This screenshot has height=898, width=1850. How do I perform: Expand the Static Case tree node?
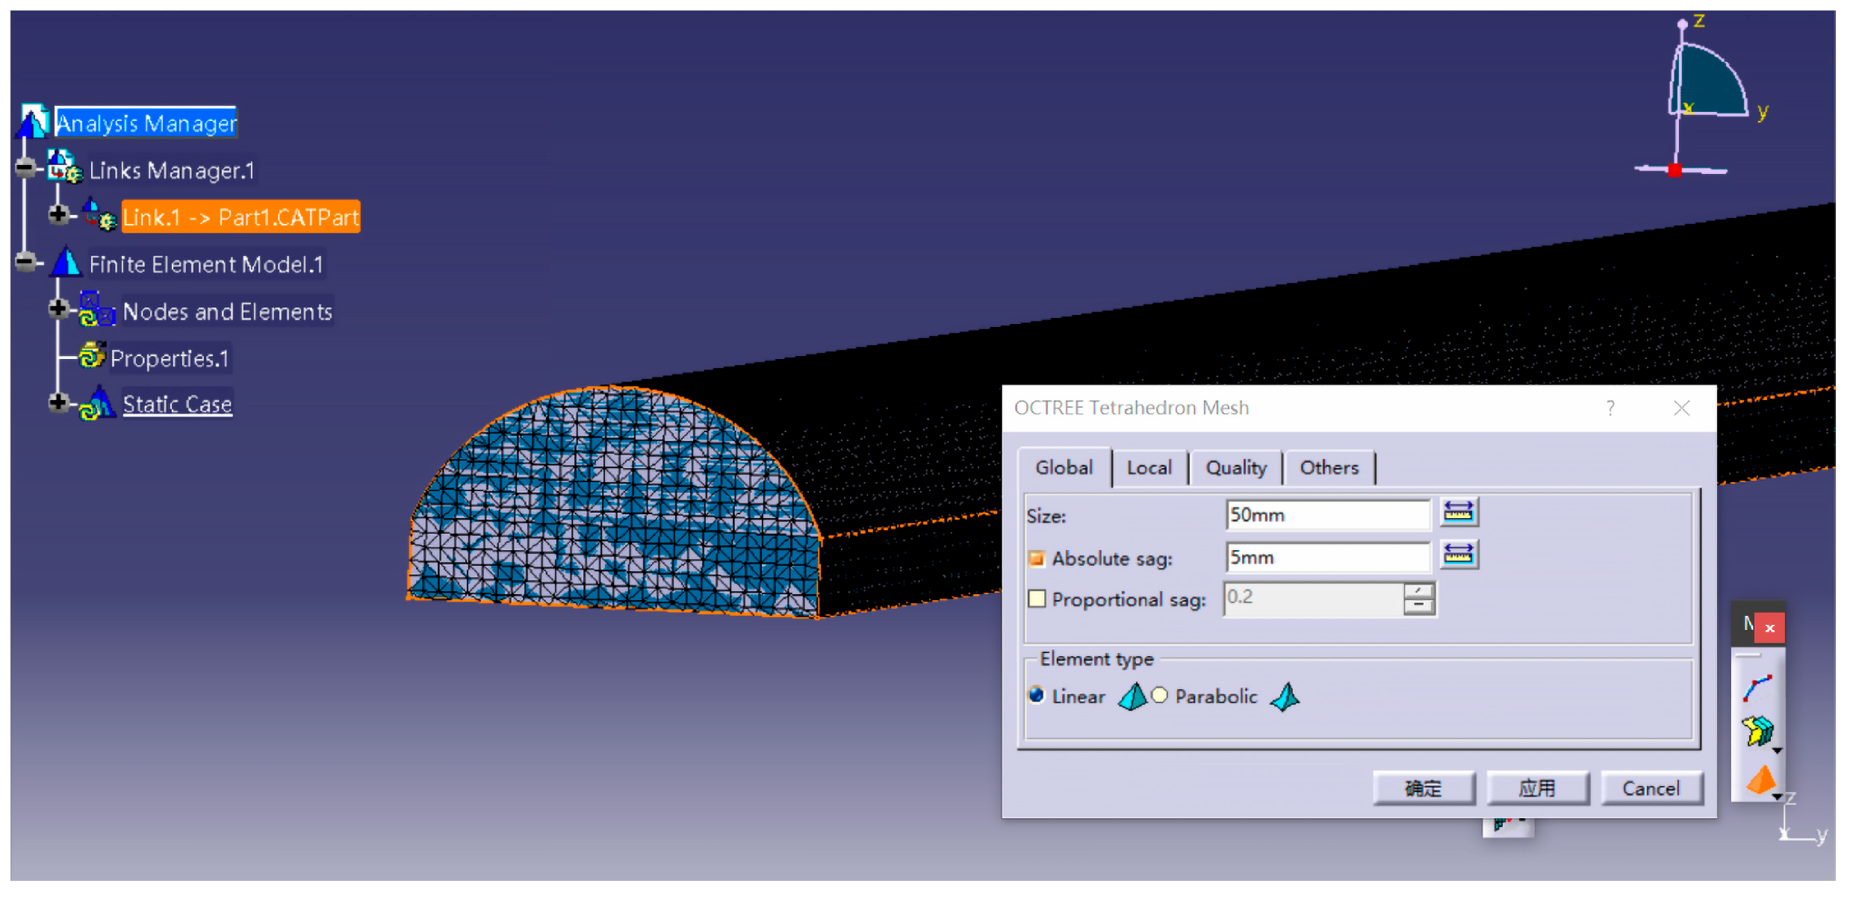point(58,403)
